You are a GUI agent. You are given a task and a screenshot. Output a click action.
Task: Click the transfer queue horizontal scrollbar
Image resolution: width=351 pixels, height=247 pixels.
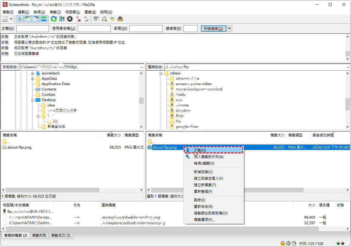click(x=162, y=229)
